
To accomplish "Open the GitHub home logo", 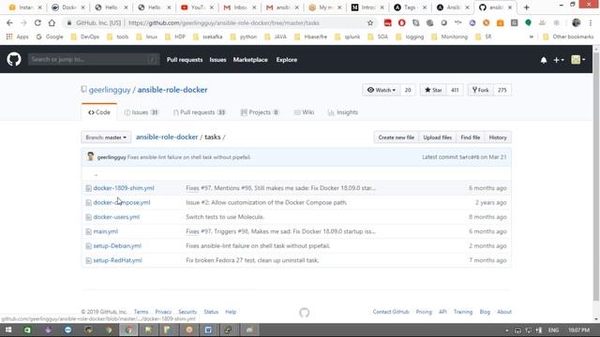I will [14, 59].
